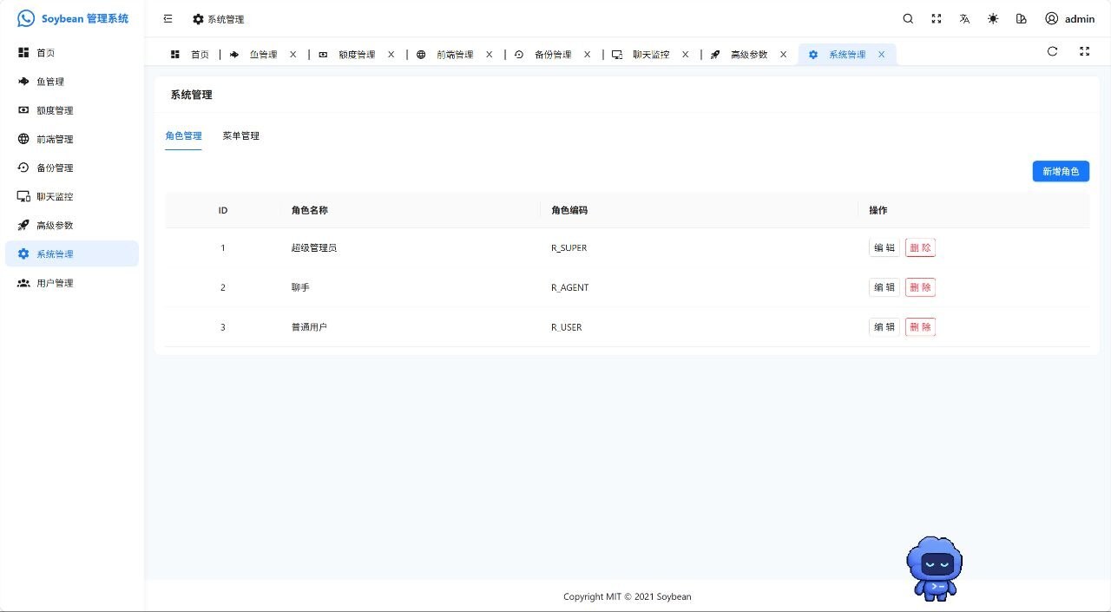Edit the 聊手 role
The image size is (1111, 612).
(884, 287)
